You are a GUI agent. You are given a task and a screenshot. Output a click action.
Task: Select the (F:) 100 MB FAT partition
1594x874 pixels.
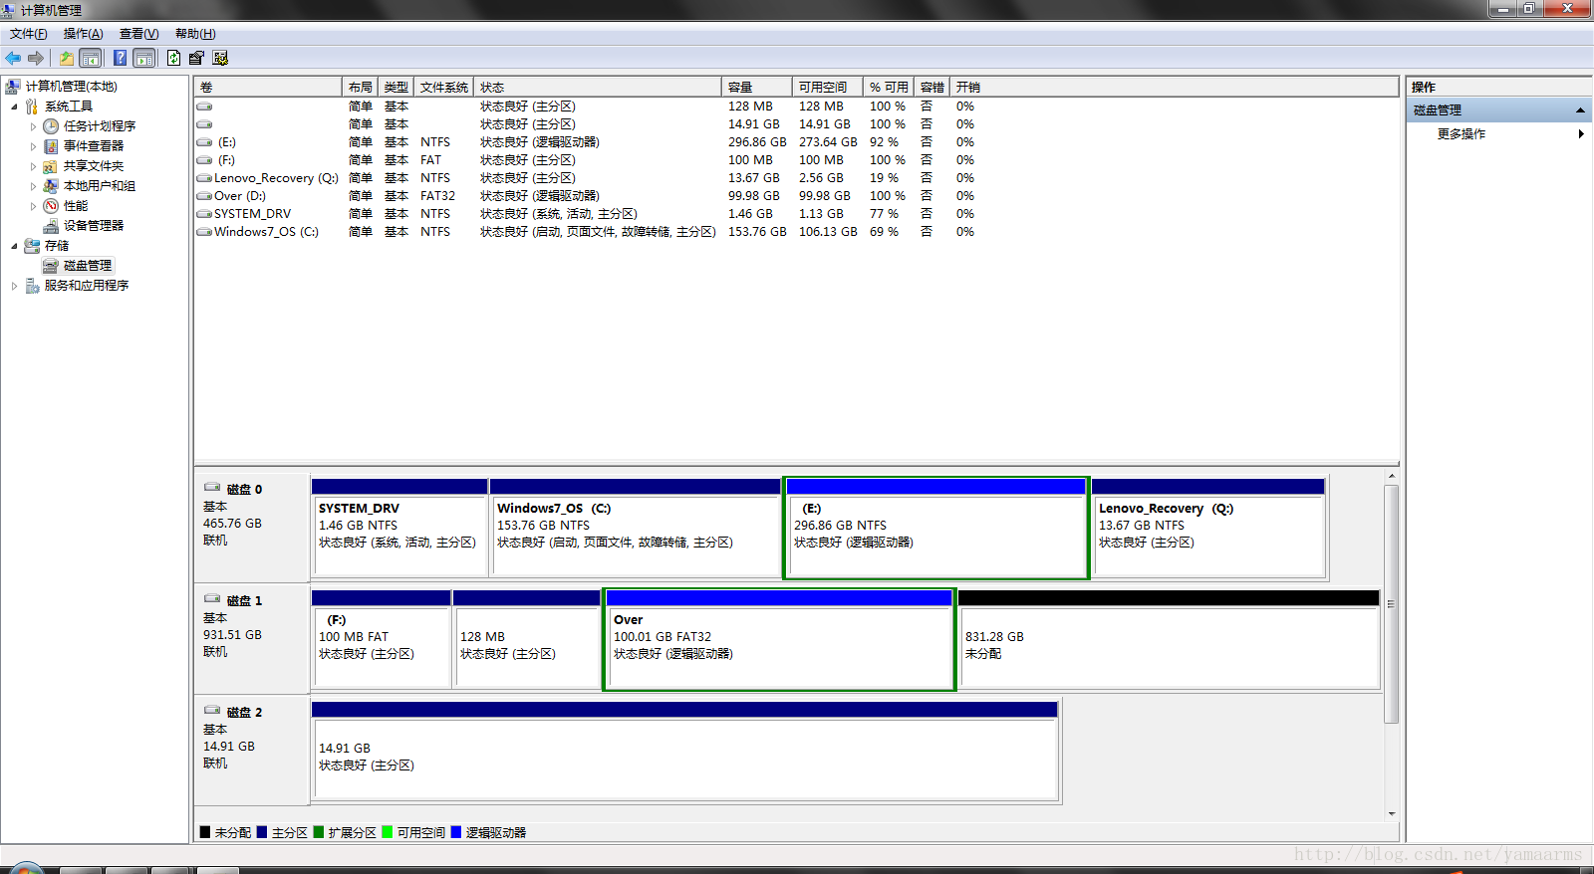382,639
